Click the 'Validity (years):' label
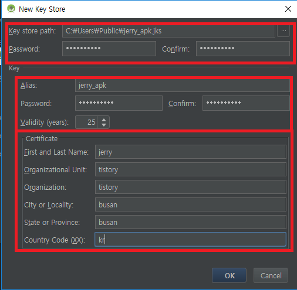 click(x=45, y=122)
